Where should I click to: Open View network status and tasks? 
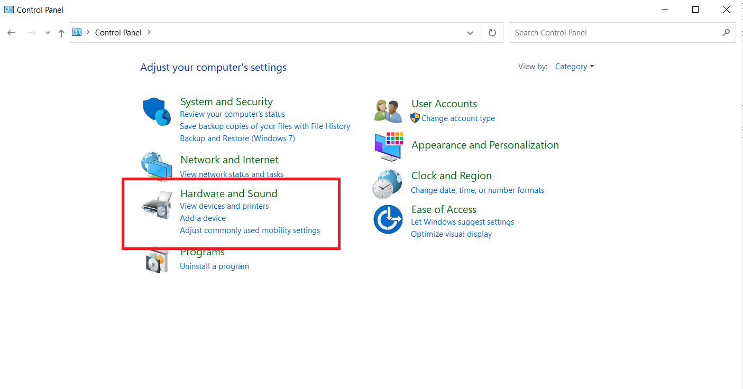232,174
